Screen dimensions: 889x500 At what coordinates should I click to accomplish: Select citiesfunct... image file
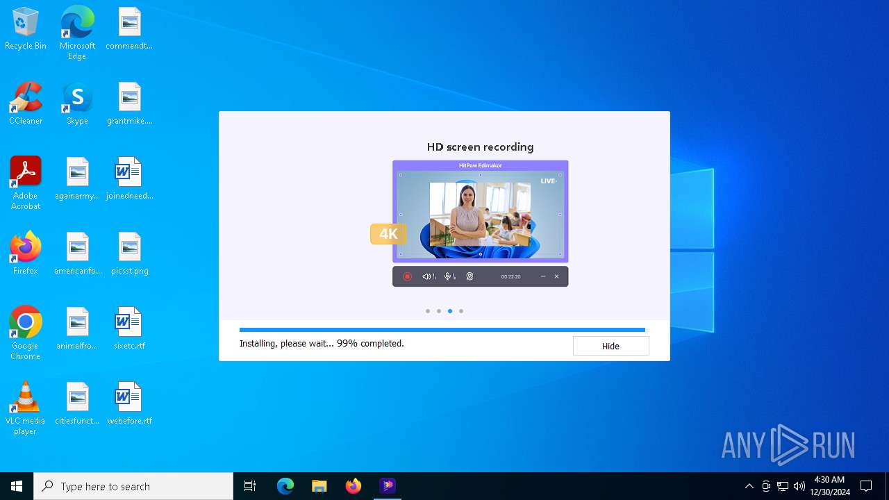pyautogui.click(x=77, y=404)
